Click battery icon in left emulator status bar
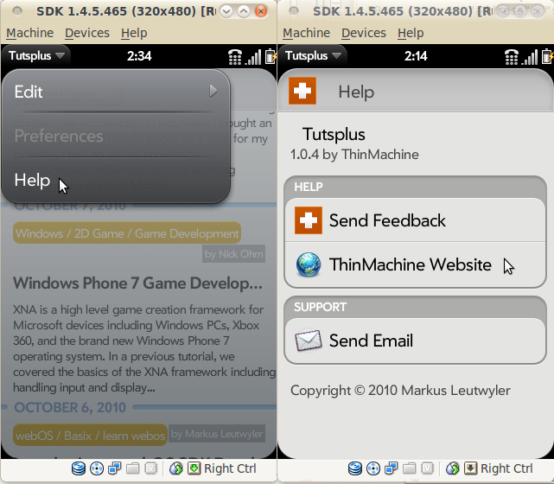Image resolution: width=554 pixels, height=484 pixels. click(x=271, y=56)
